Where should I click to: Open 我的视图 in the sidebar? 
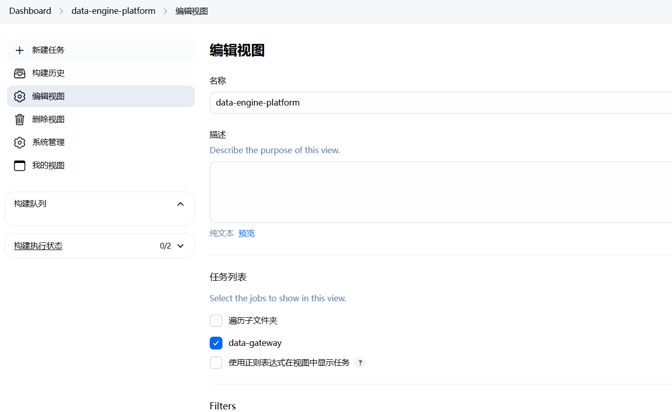click(x=101, y=166)
